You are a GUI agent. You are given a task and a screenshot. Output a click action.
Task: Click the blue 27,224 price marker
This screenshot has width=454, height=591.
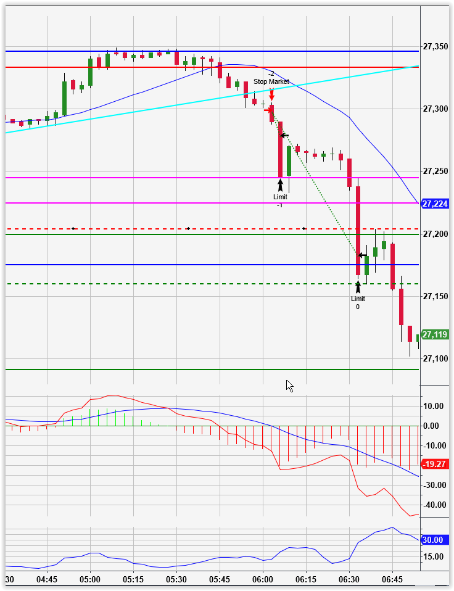pyautogui.click(x=435, y=204)
